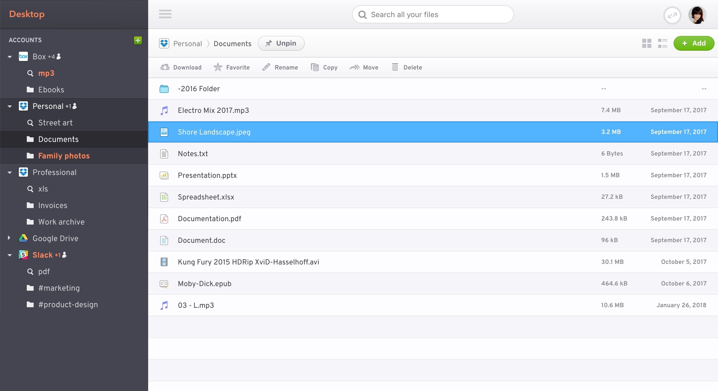Screen dimensions: 718x391
Task: Select the Documents folder in sidebar
Action: pos(58,139)
